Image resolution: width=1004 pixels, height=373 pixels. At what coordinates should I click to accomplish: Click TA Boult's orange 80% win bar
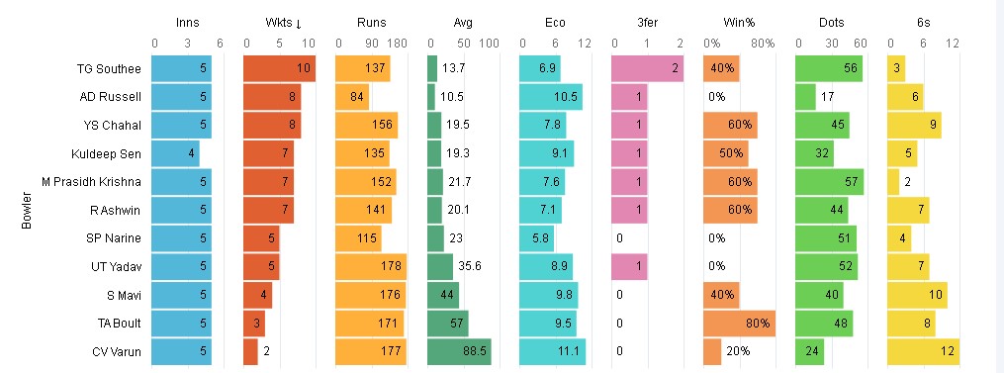point(739,323)
